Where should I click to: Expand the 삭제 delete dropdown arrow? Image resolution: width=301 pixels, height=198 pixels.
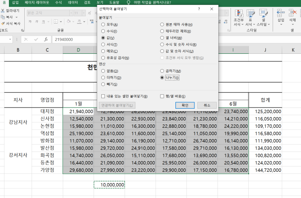(x=292, y=24)
